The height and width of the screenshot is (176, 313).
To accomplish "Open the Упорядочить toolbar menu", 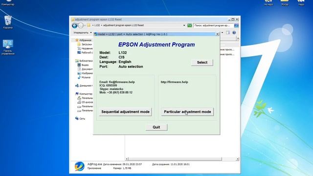I will point(83,33).
